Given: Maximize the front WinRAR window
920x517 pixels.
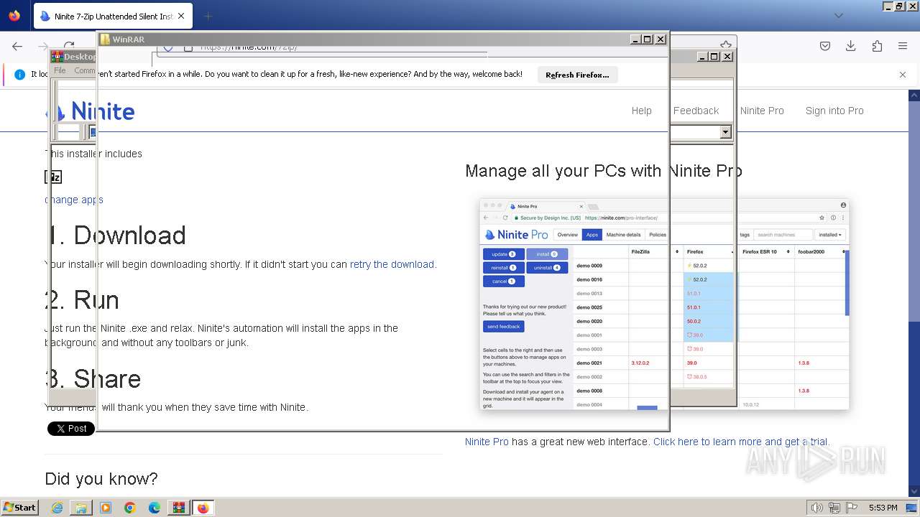Looking at the screenshot, I should pyautogui.click(x=648, y=39).
